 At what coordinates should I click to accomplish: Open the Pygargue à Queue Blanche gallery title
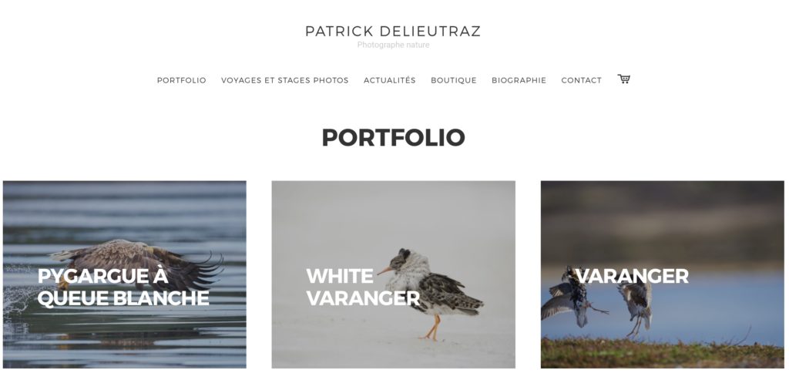[x=123, y=287]
